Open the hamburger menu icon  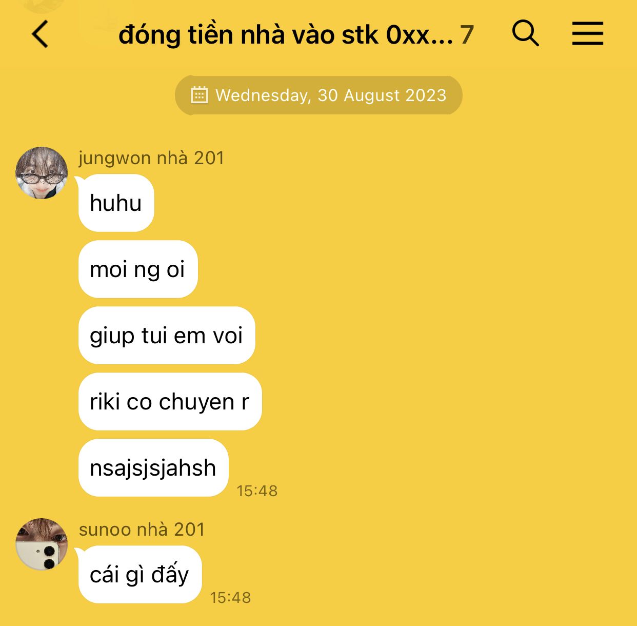point(588,33)
